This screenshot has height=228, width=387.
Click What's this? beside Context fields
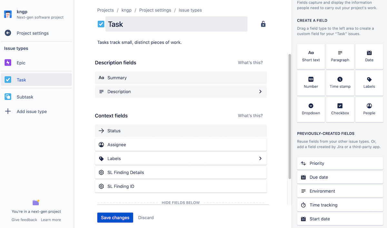pos(250,115)
